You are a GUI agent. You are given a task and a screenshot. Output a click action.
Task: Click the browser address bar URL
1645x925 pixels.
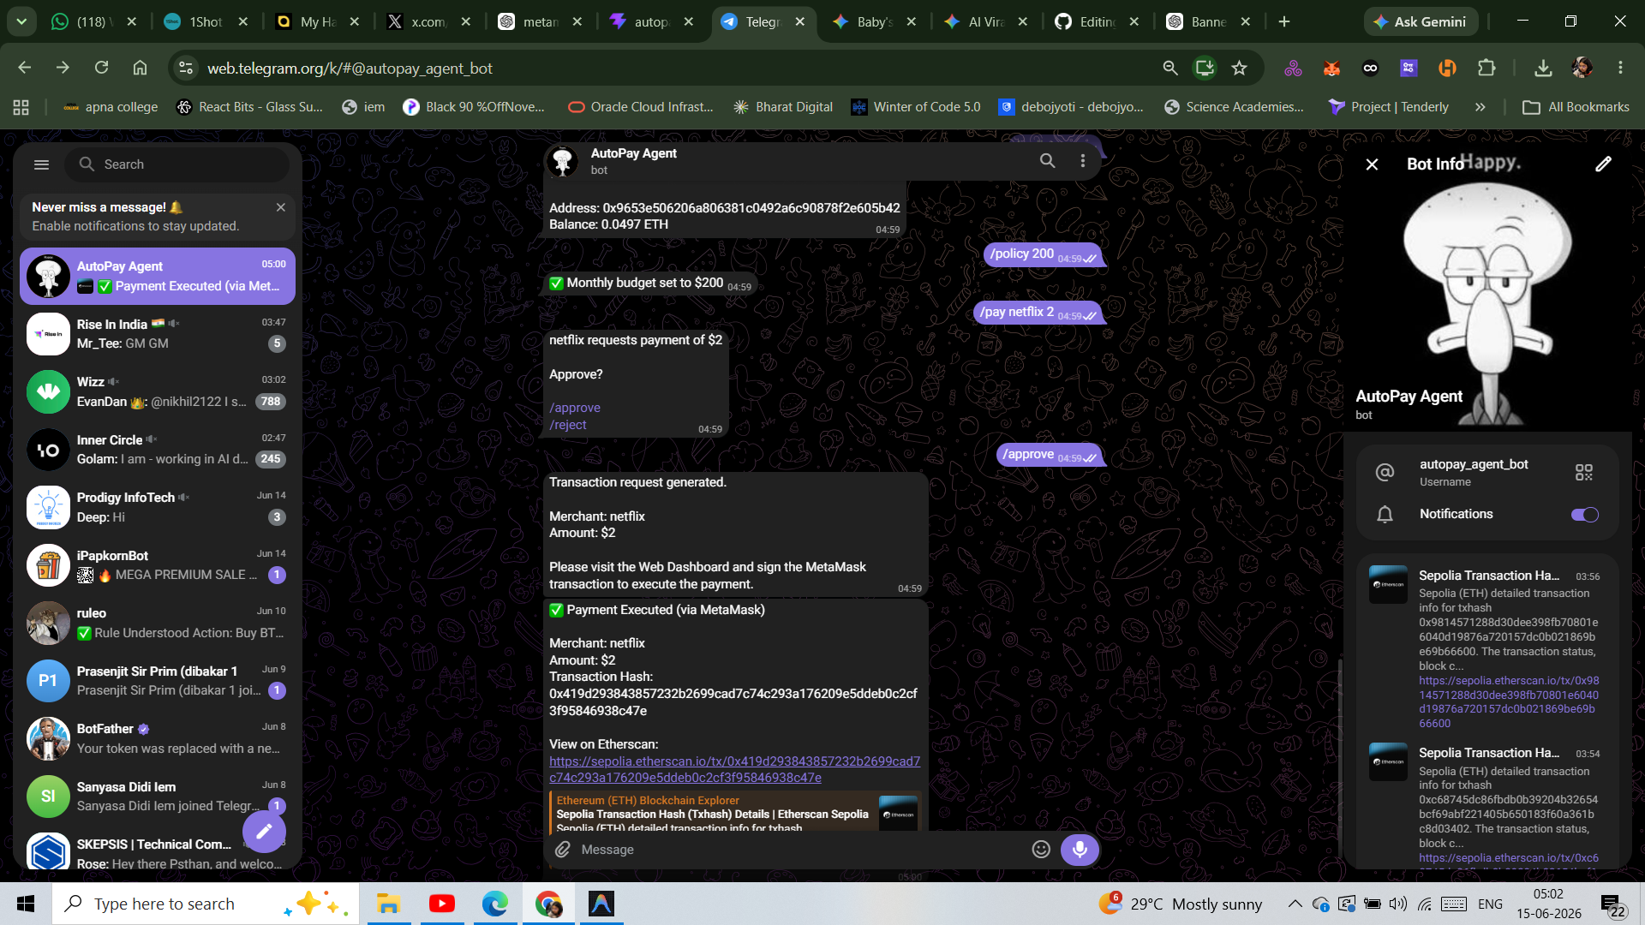point(350,69)
